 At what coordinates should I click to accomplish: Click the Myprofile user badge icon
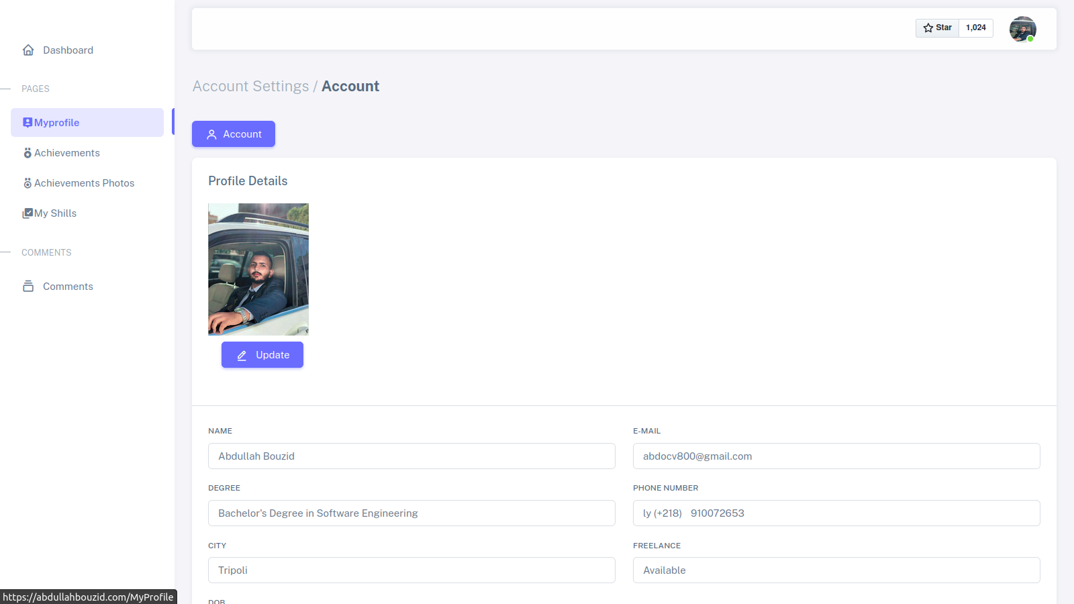point(28,123)
